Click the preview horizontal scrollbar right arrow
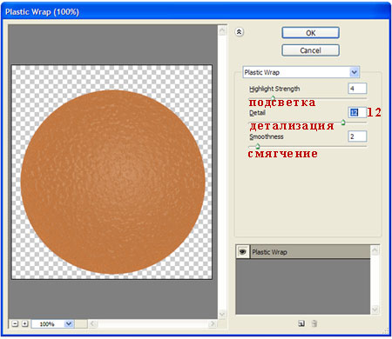This screenshot has height=339, width=392. click(213, 323)
